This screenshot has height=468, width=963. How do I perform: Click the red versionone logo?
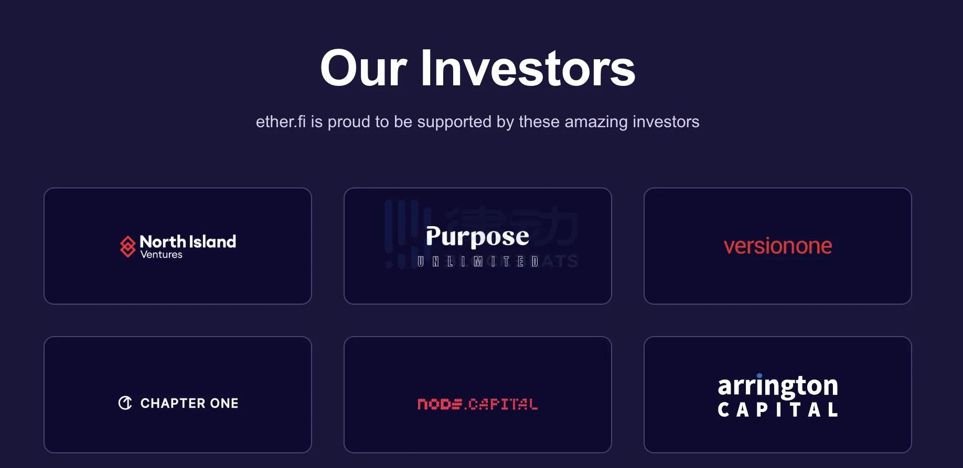point(777,246)
